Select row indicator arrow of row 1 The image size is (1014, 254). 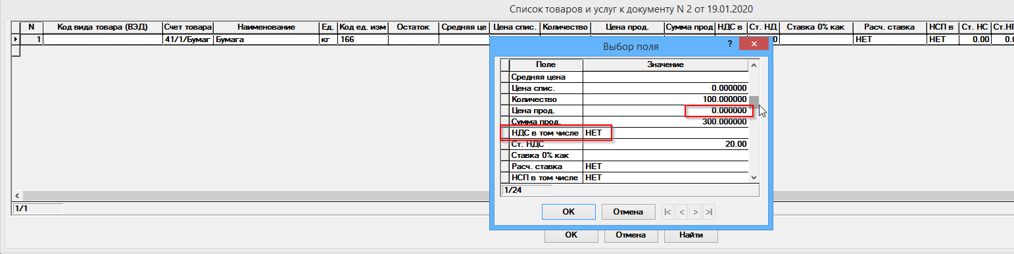pyautogui.click(x=16, y=39)
